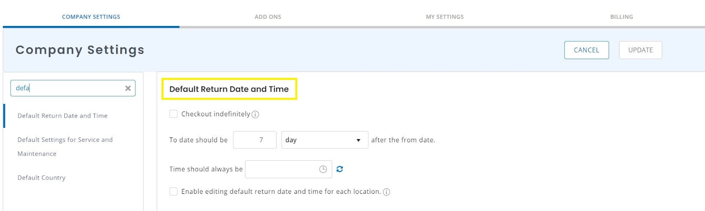Enable Checkout indefinitely checkbox

[174, 114]
